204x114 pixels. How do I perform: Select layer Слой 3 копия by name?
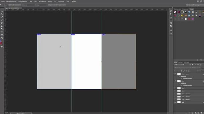[x=185, y=74]
